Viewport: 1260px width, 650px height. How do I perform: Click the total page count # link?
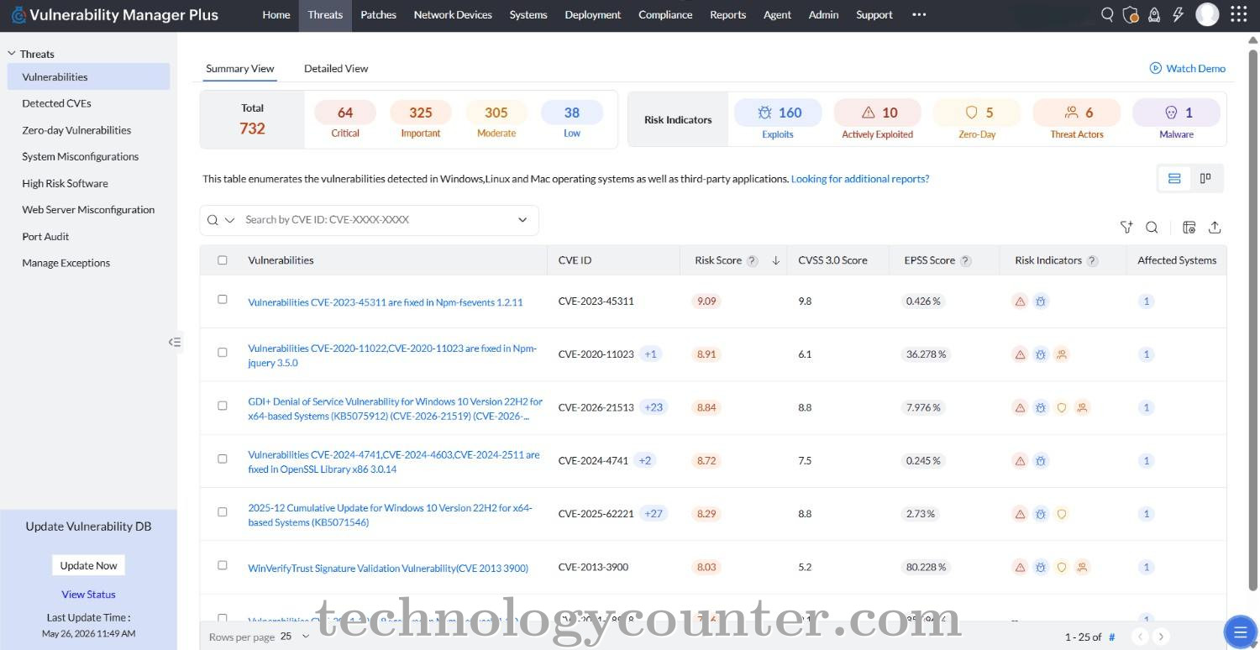click(1111, 637)
